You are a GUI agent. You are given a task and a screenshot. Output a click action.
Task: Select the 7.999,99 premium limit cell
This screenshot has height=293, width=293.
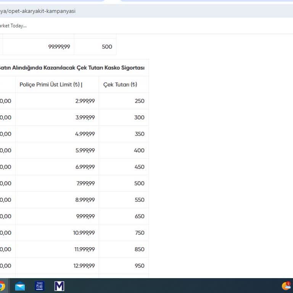85,183
